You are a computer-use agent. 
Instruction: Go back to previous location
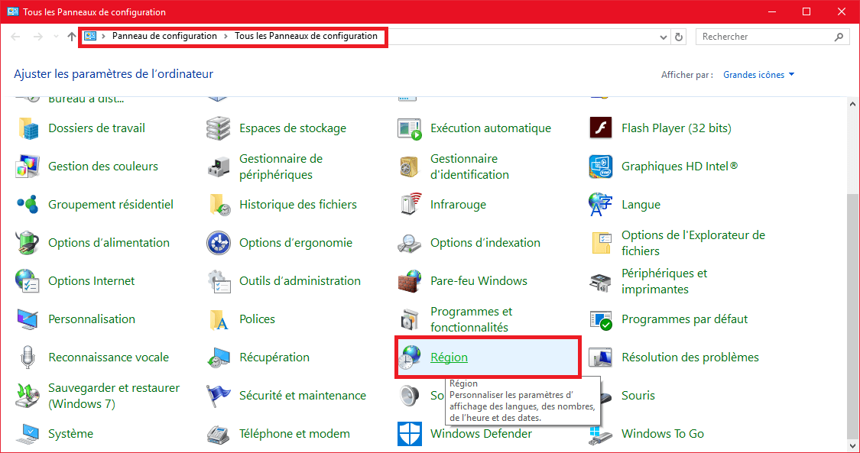[15, 37]
